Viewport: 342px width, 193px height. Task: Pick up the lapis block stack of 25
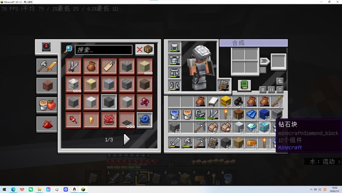click(264, 114)
